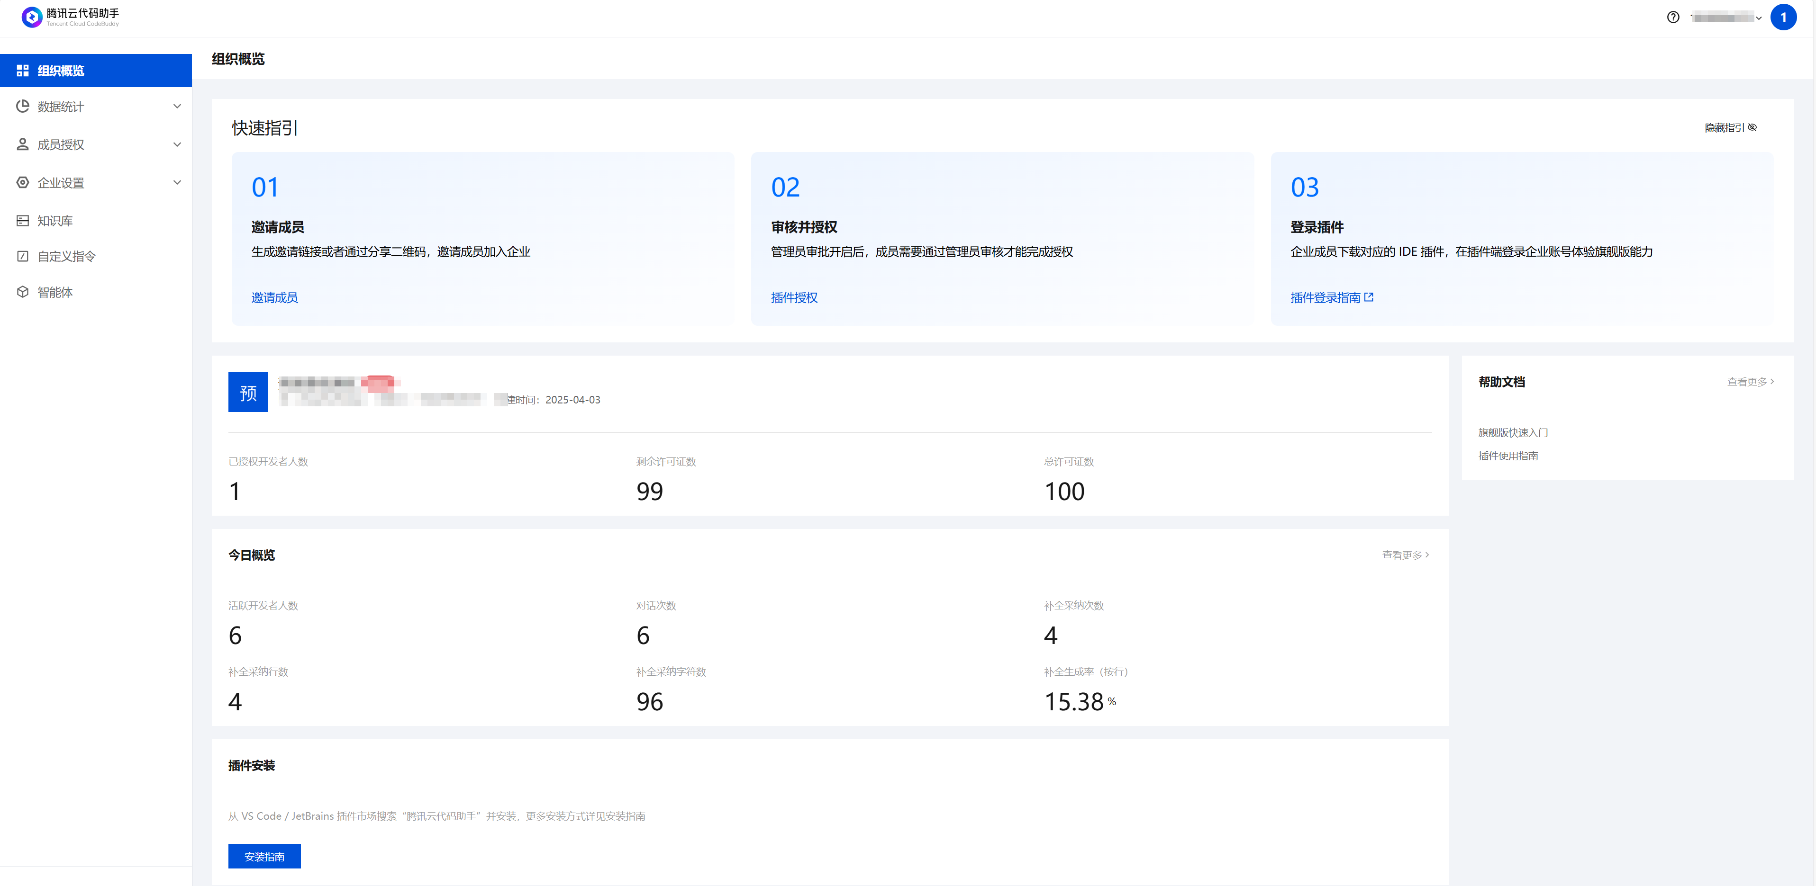Click the 成员授权 person icon
Viewport: 1816px width, 886px height.
[x=23, y=144]
